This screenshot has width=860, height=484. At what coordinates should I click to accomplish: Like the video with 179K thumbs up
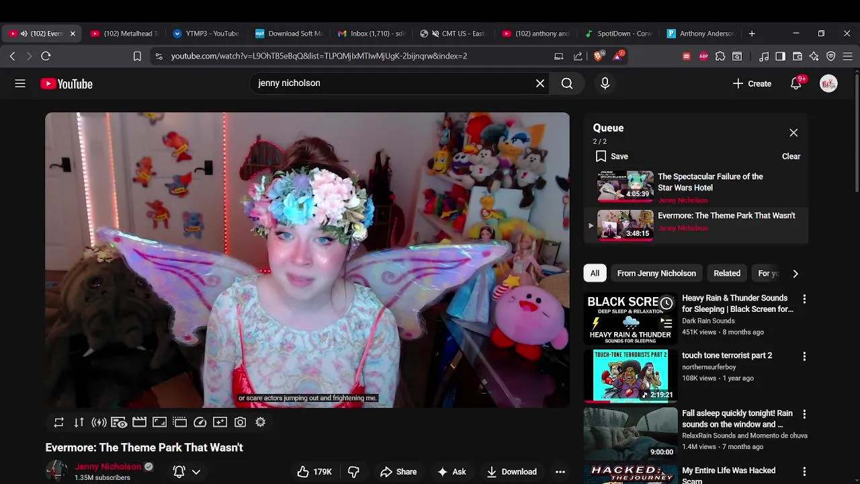[x=314, y=472]
